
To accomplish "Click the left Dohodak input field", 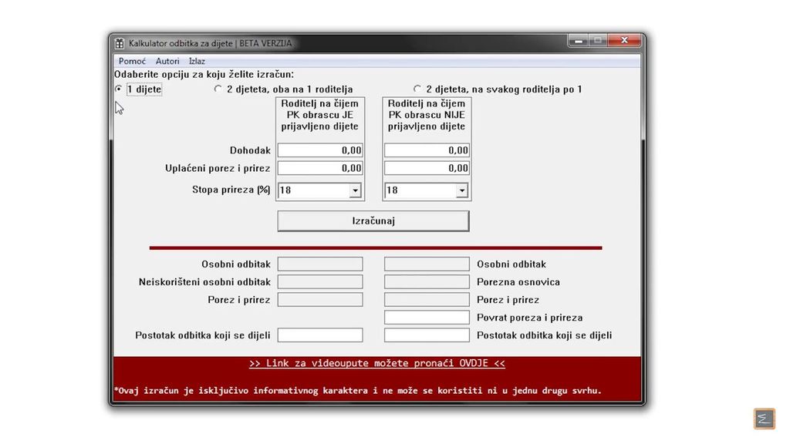I will pos(319,150).
